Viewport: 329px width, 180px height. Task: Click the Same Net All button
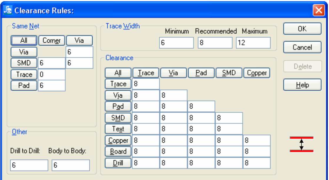coord(24,41)
